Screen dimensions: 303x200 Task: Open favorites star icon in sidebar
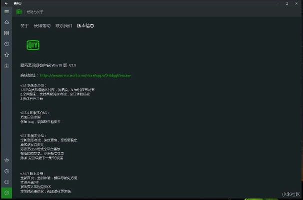click(6, 54)
